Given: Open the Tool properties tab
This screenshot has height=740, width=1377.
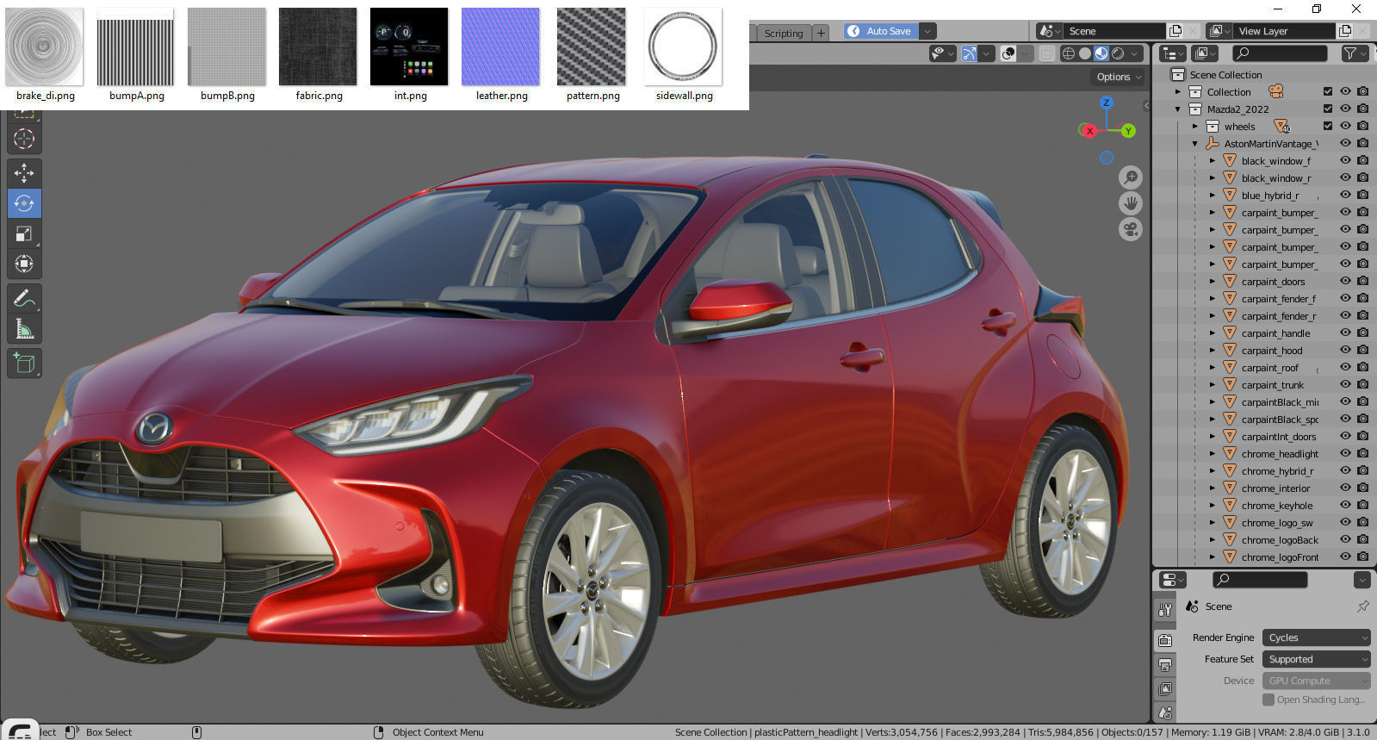Looking at the screenshot, I should [x=1165, y=609].
